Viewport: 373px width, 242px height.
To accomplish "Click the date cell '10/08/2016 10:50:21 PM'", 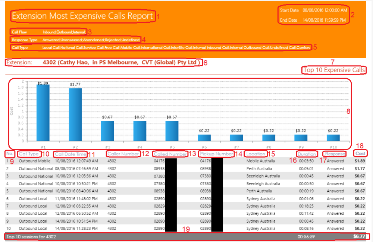I will (x=76, y=183).
